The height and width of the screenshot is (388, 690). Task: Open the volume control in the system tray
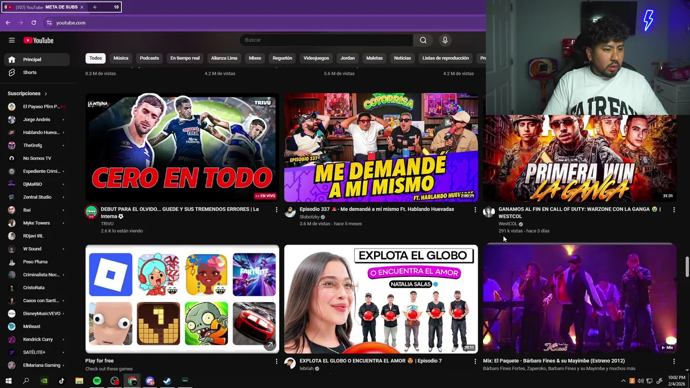[x=640, y=381]
